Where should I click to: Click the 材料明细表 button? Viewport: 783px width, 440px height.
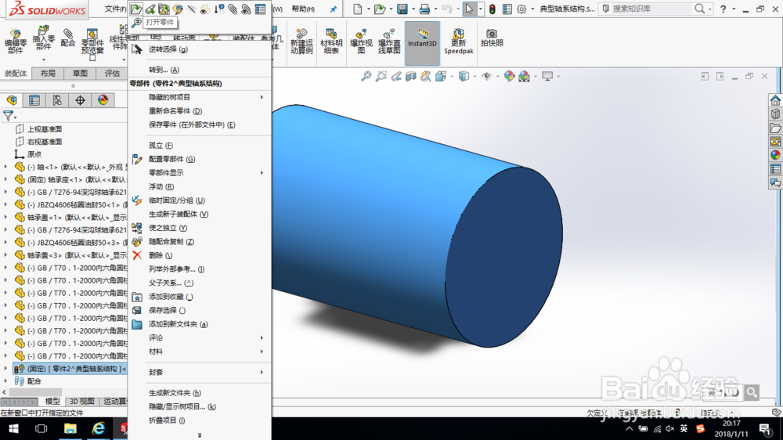tap(331, 41)
